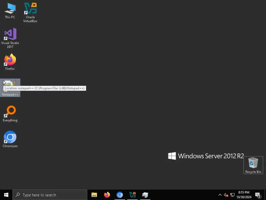
Task: Select the Oracle VirtualBox desktop shortcut
Action: [x=30, y=12]
